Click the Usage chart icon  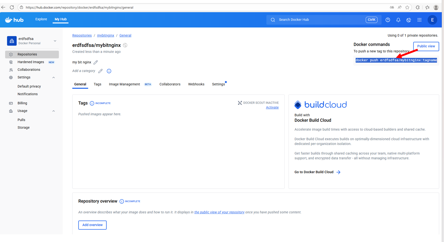click(x=11, y=111)
